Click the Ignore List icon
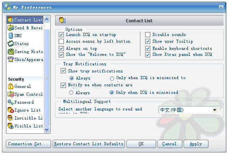Image resolution: width=228 pixels, height=154 pixels. pyautogui.click(x=10, y=110)
